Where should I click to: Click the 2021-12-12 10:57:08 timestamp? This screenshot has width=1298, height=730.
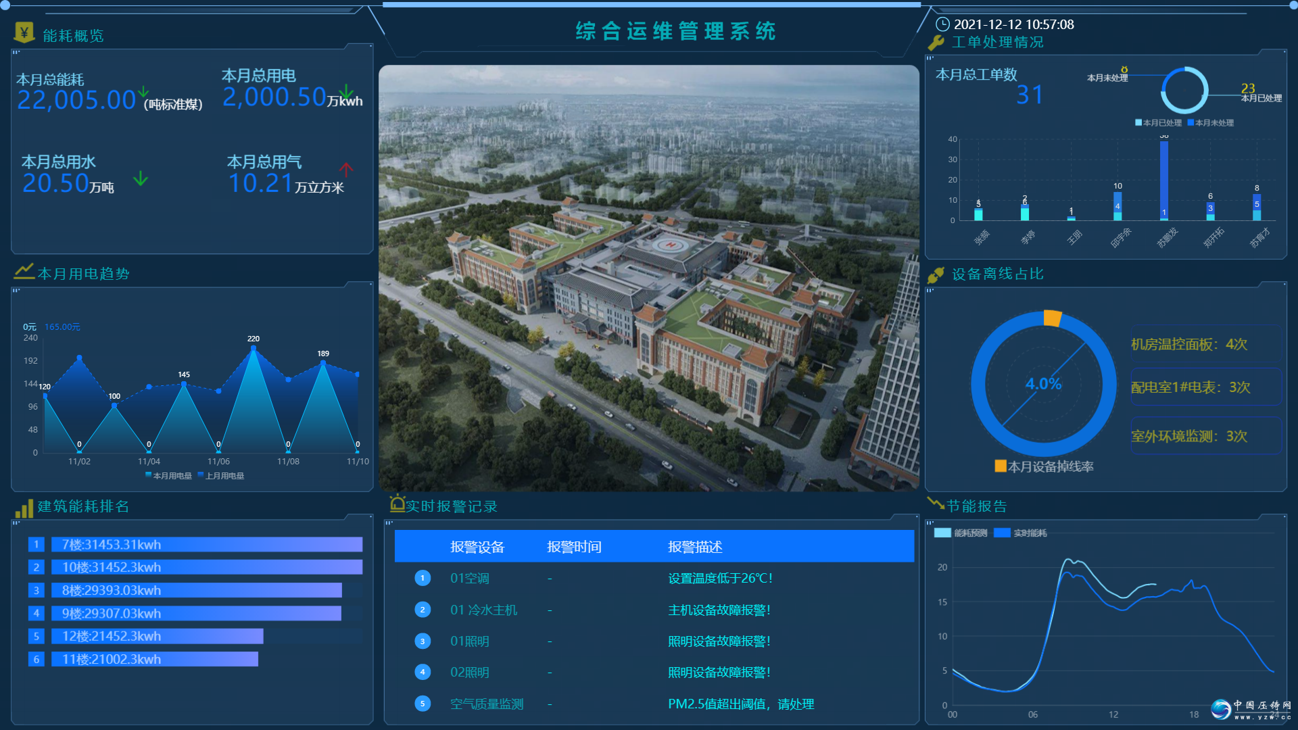1014,24
